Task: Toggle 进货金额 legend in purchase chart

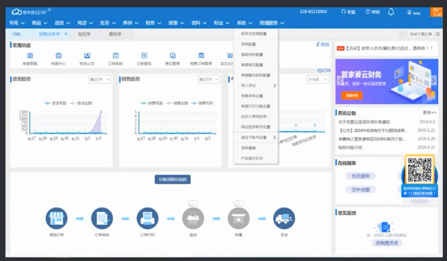Action: point(81,103)
